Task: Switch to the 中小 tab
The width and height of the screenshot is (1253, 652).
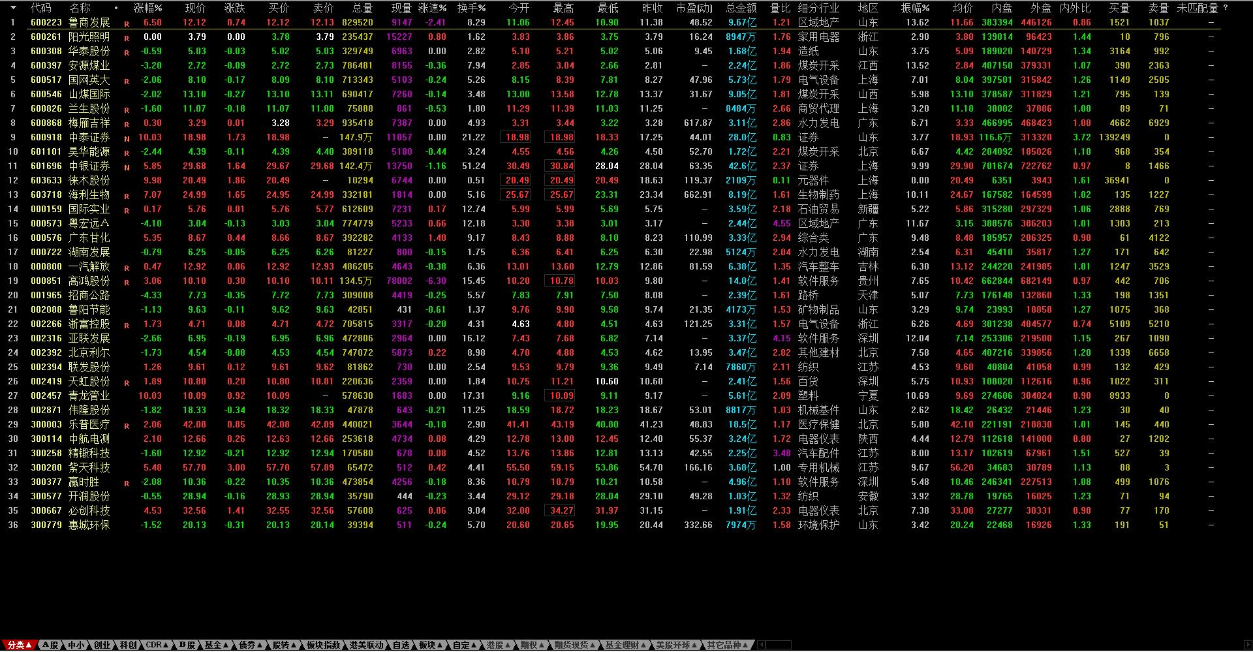Action: pyautogui.click(x=76, y=645)
